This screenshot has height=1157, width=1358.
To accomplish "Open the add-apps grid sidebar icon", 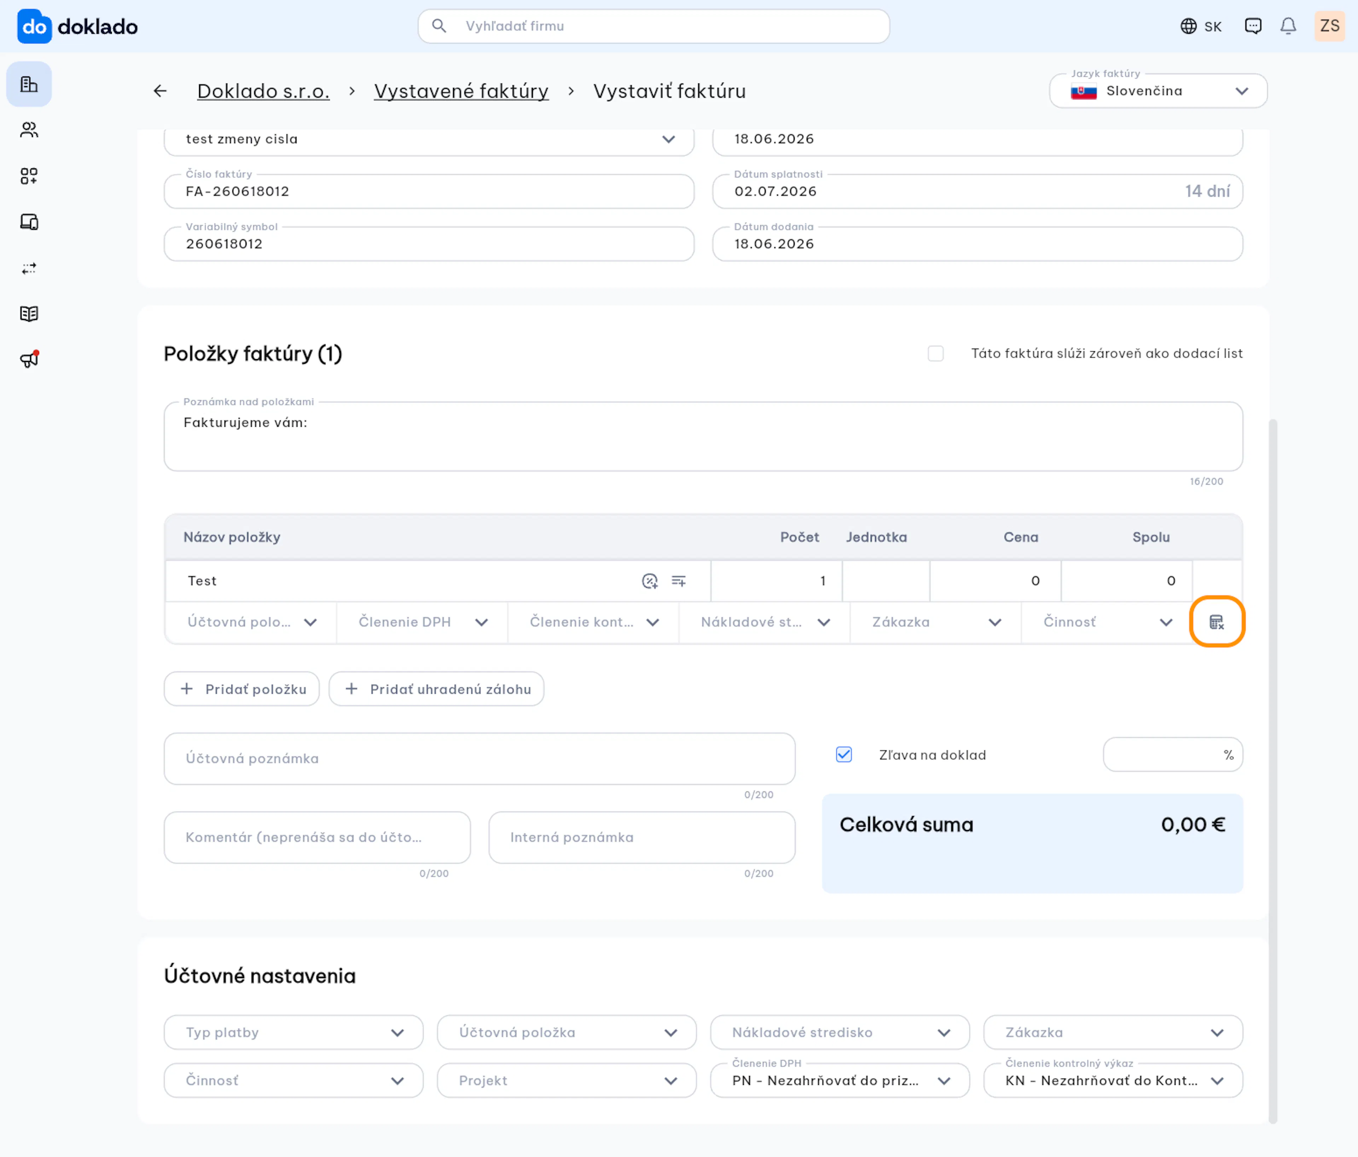I will coord(29,176).
